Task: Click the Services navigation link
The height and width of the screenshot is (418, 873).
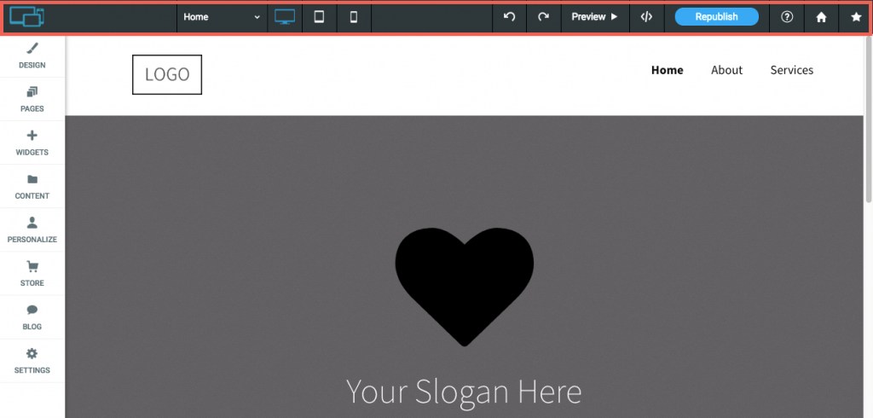Action: (792, 70)
